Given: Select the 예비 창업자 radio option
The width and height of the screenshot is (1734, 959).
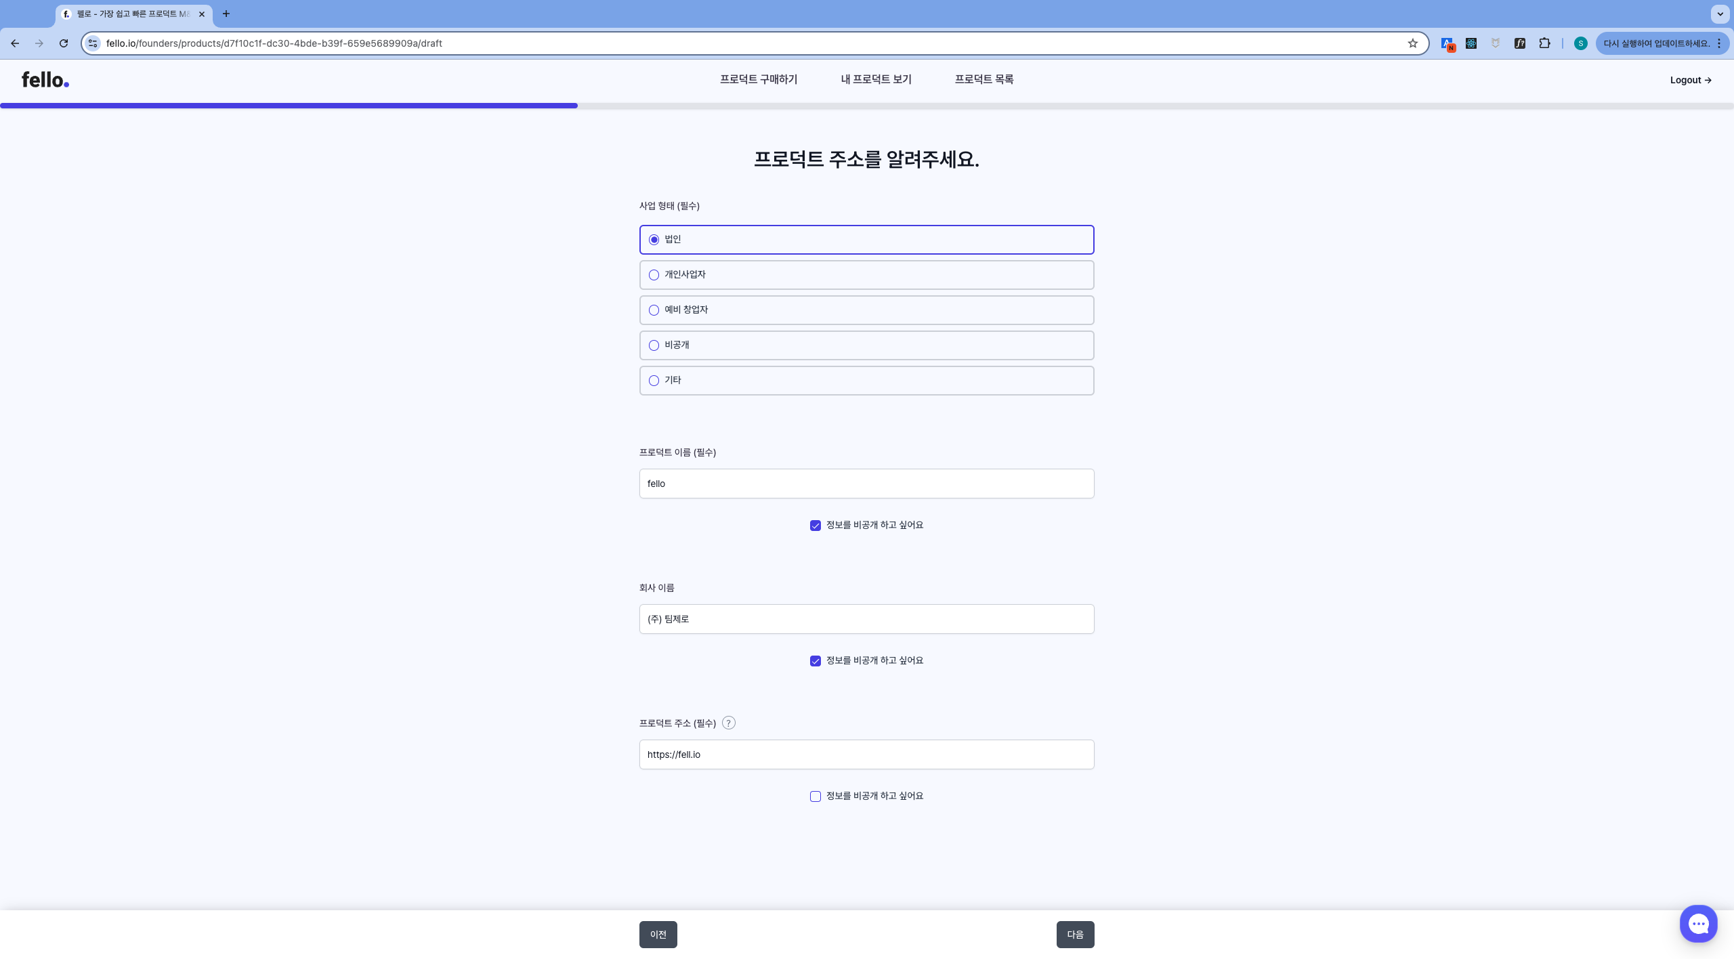Looking at the screenshot, I should pos(866,310).
